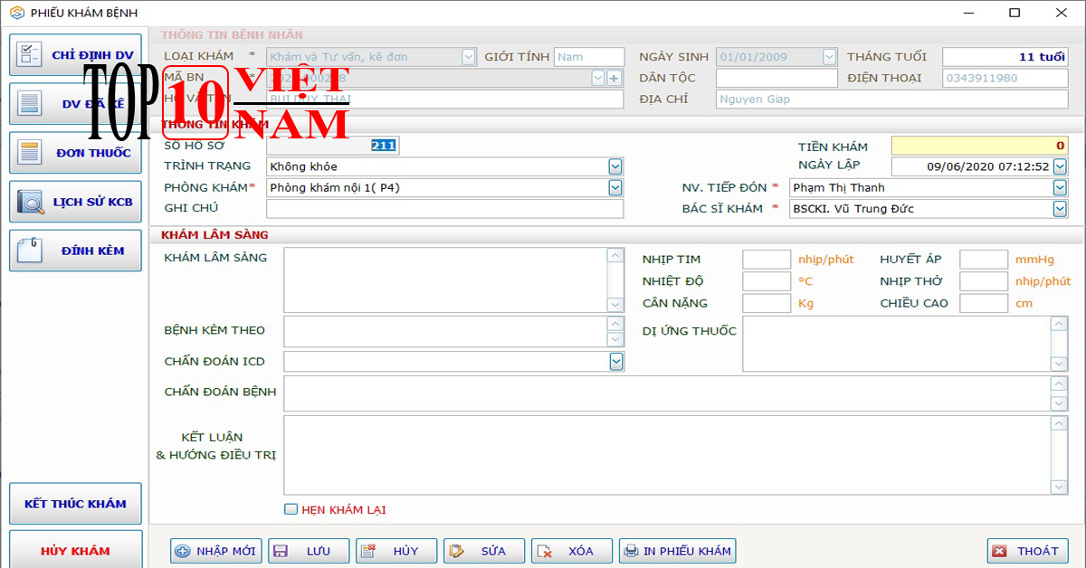Click the LỊCH SỬ KCB magnifier icon

(30, 202)
